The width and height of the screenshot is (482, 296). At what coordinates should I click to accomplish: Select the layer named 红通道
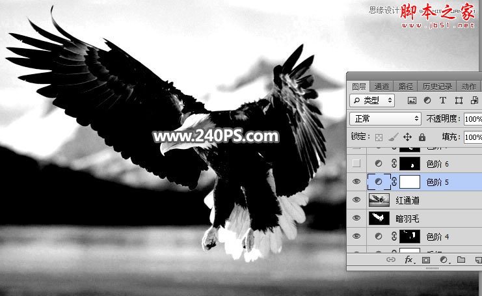[408, 200]
